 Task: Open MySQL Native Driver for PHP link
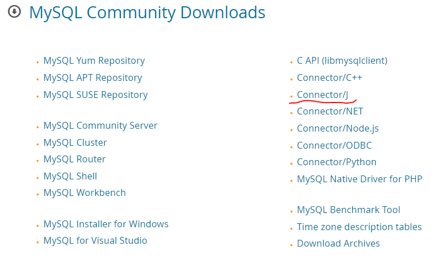coord(359,179)
